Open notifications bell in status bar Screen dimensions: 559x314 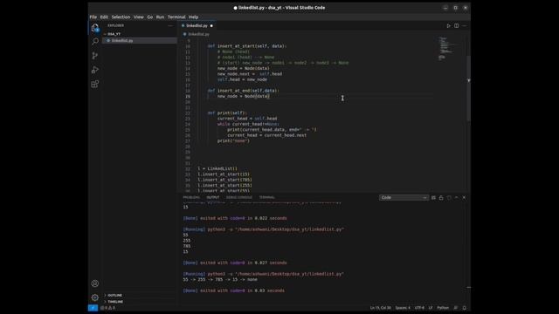[x=465, y=308]
